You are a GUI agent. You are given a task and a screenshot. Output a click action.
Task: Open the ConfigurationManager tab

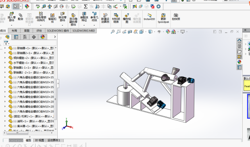[x=25, y=37]
